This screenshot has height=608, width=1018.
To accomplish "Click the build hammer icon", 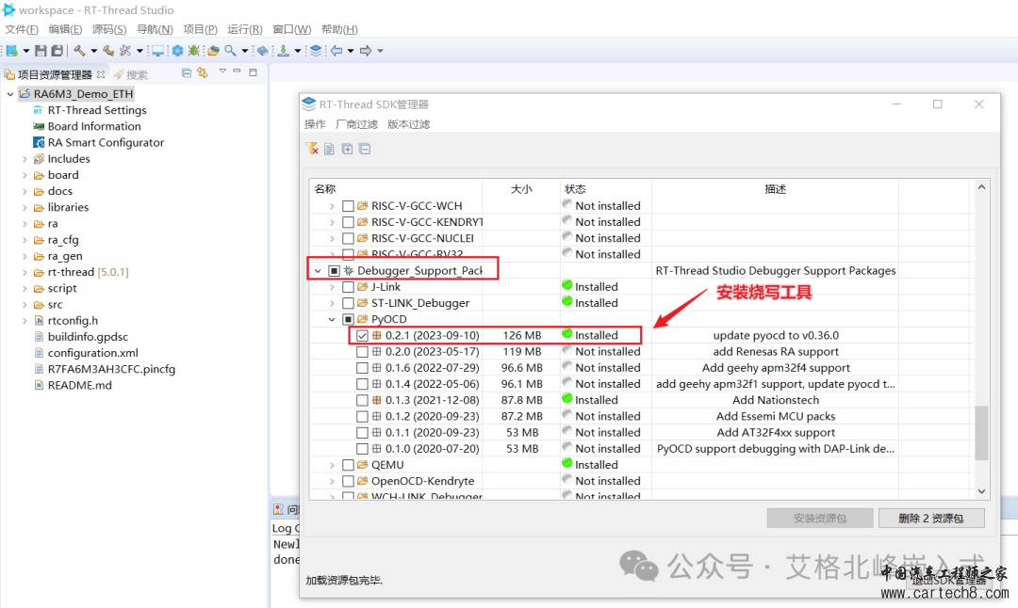I will 79,51.
